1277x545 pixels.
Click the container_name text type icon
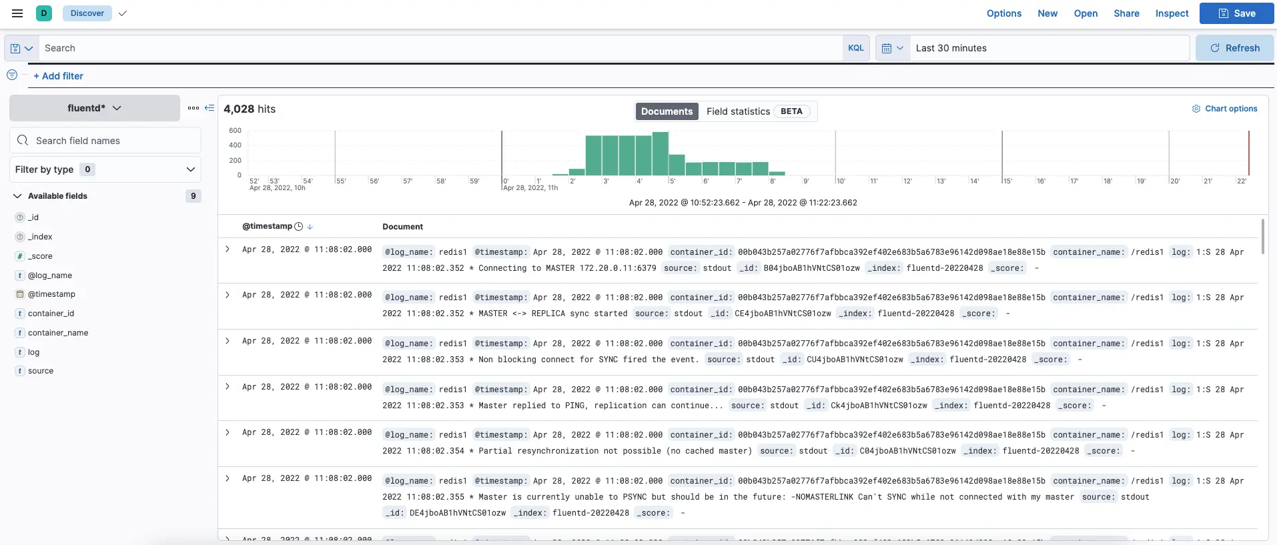coord(20,333)
